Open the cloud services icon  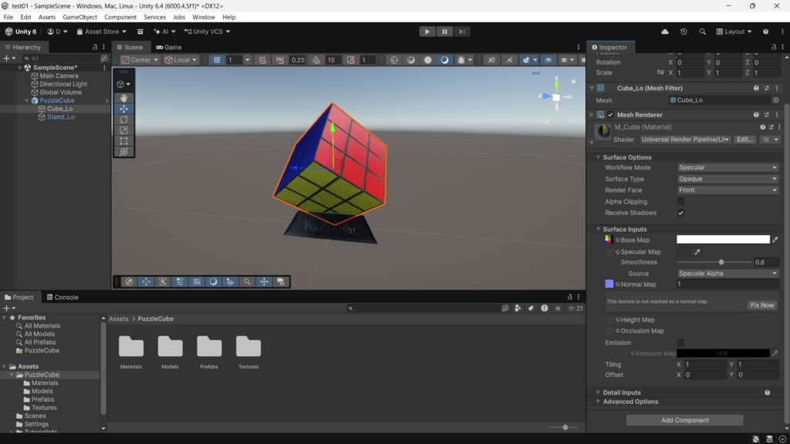(665, 31)
